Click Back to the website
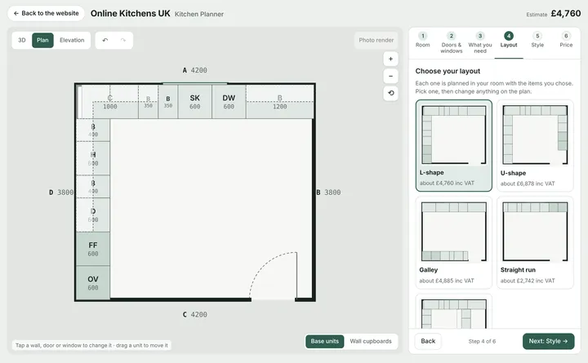This screenshot has height=363, width=588. pos(46,13)
